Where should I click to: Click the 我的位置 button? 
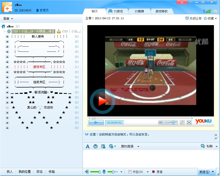click(25, 171)
